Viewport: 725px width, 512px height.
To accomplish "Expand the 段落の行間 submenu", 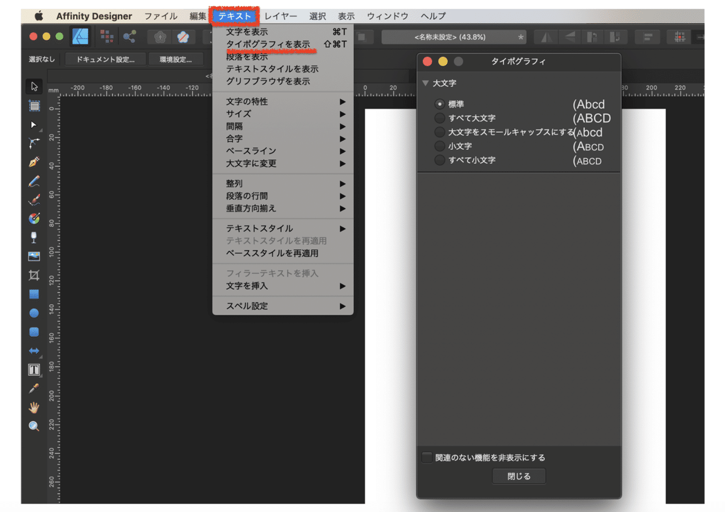I will pos(283,196).
